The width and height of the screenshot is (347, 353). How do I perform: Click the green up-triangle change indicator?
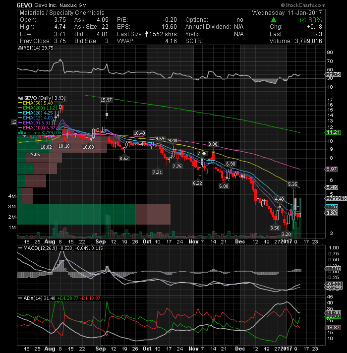click(274, 20)
